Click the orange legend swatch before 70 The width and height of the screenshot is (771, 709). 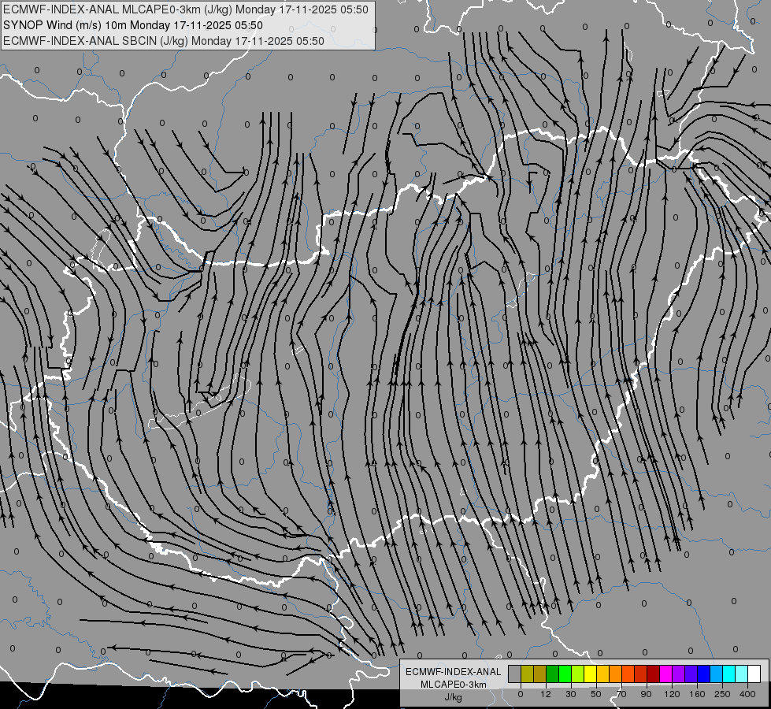[616, 674]
